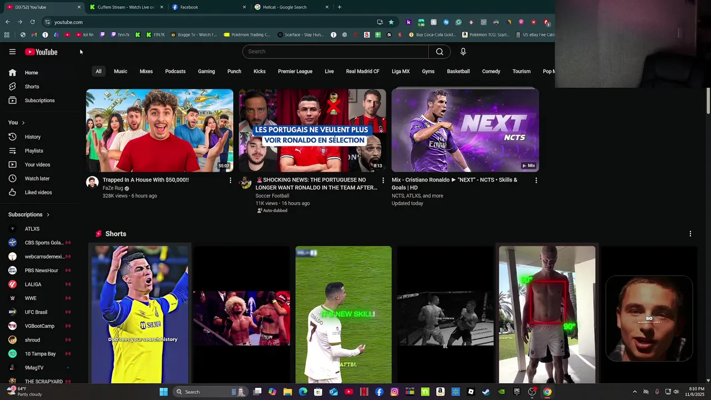Reload the page with browser refresh button

pyautogui.click(x=33, y=22)
